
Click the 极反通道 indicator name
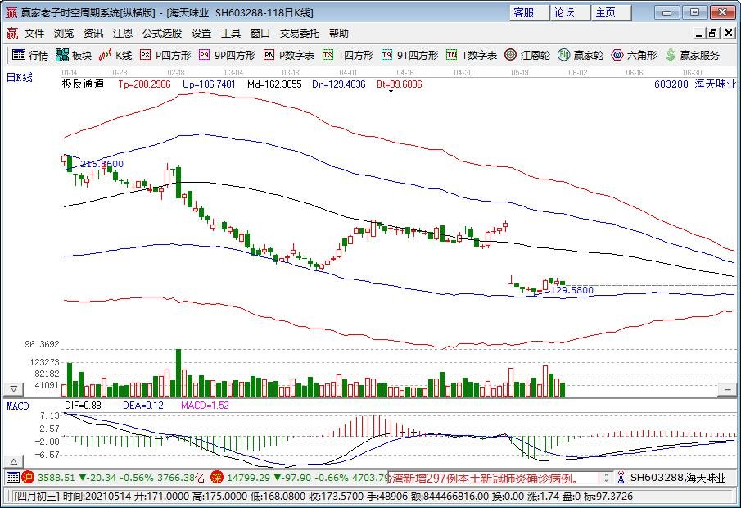[x=84, y=84]
